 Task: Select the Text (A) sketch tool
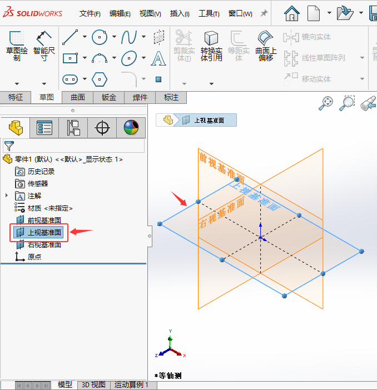click(158, 58)
